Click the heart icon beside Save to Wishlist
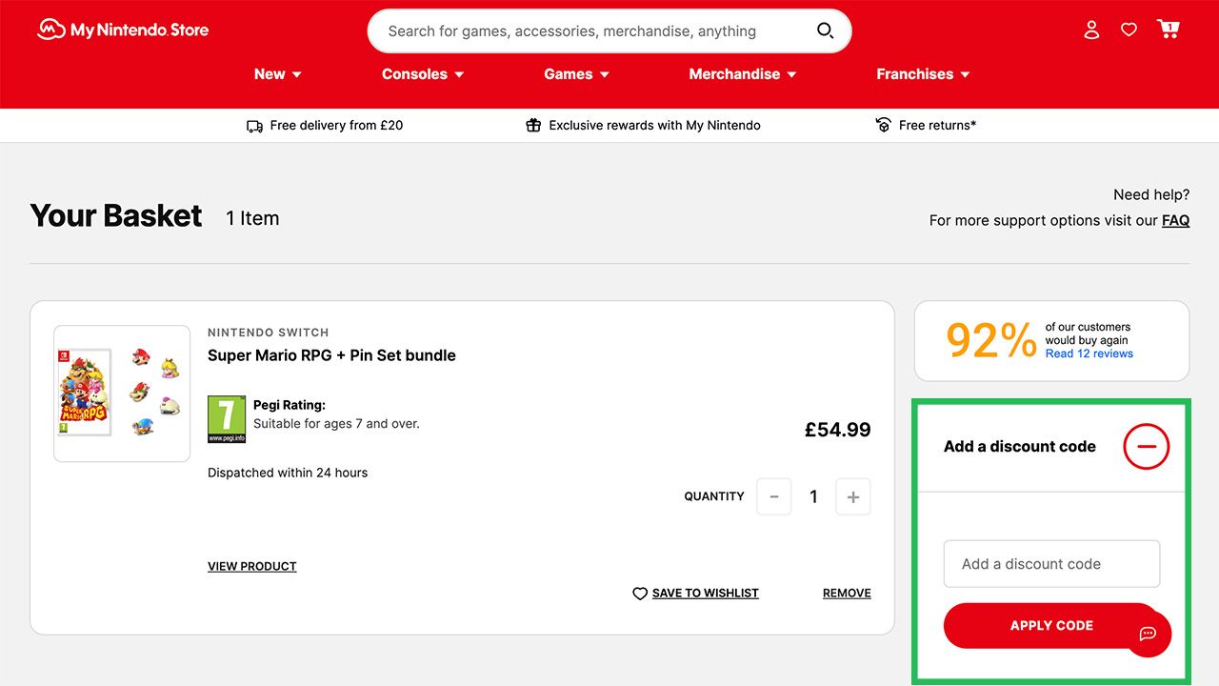The width and height of the screenshot is (1219, 686). [x=640, y=594]
